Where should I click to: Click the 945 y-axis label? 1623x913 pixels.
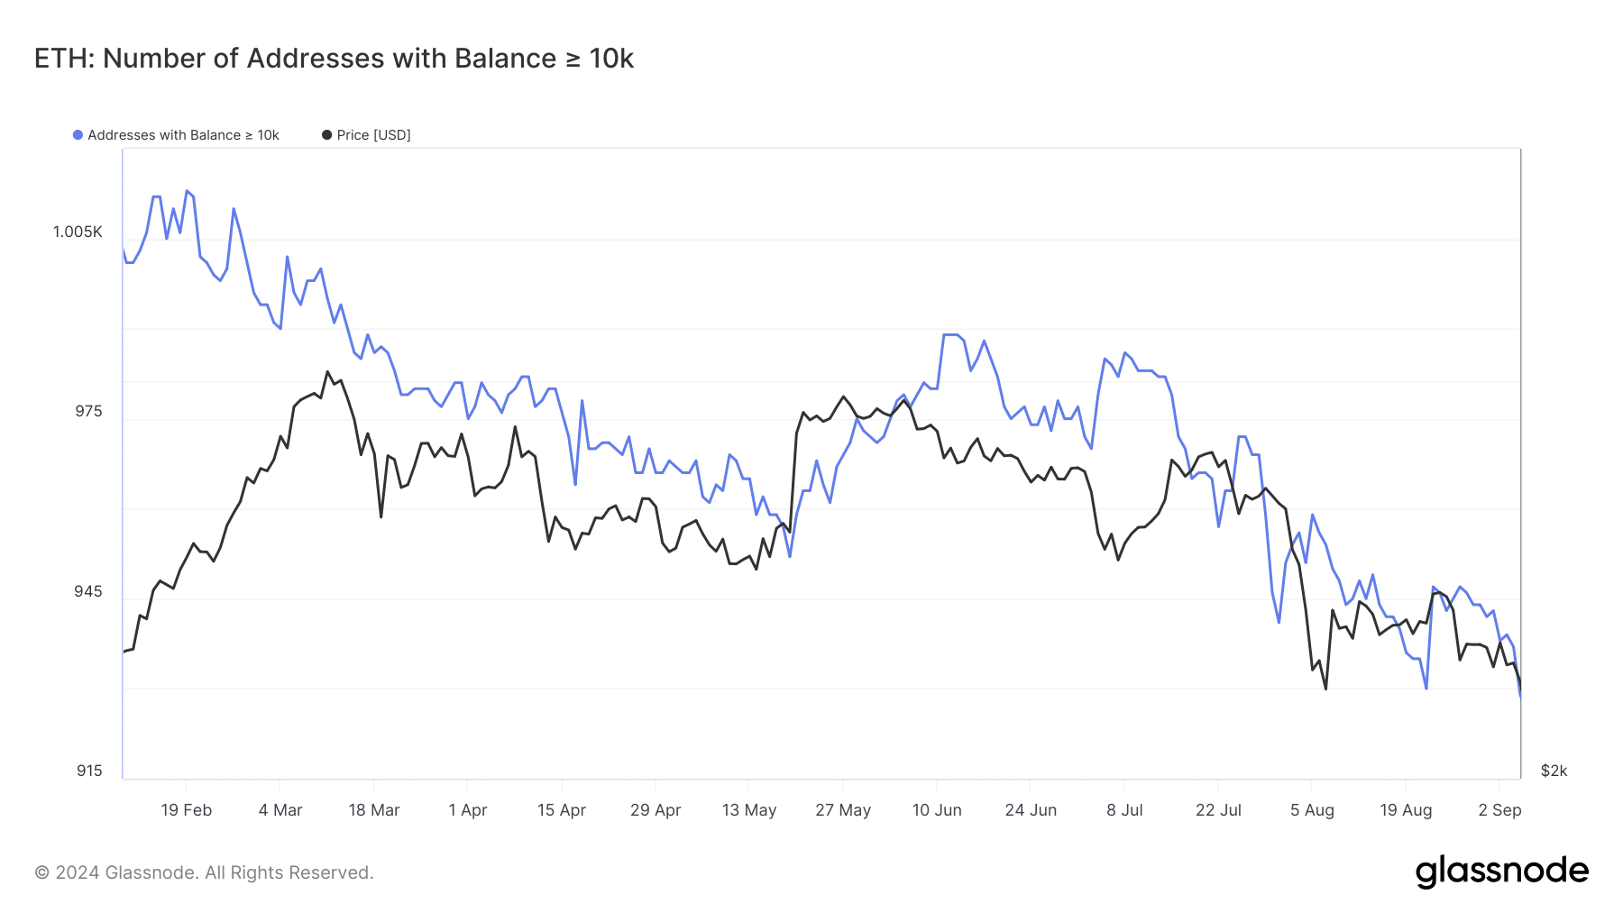[88, 591]
